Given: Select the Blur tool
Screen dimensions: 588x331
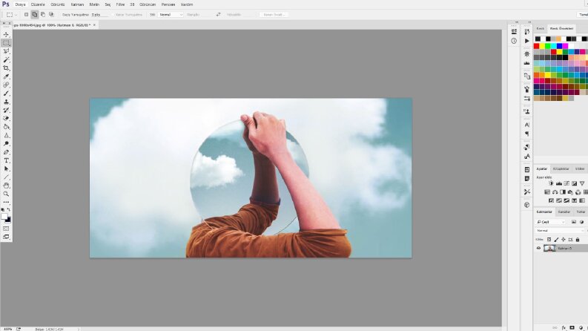Looking at the screenshot, I should (x=6, y=135).
